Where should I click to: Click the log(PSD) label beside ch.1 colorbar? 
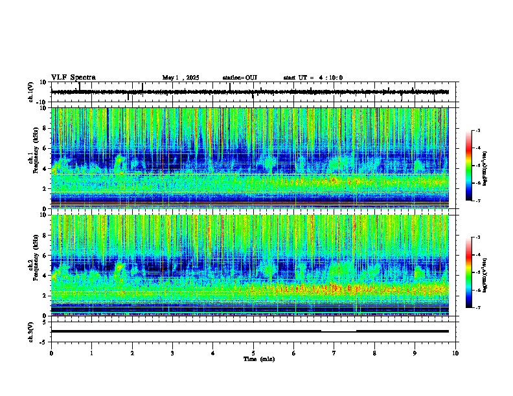484,169
